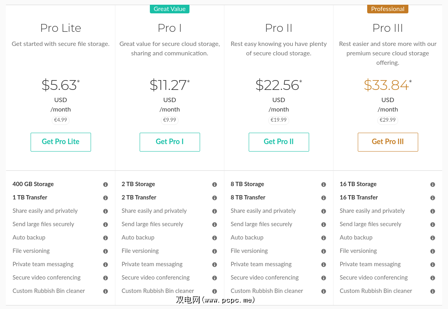Click the Professional badge above Pro III
This screenshot has width=448, height=309.
click(388, 9)
